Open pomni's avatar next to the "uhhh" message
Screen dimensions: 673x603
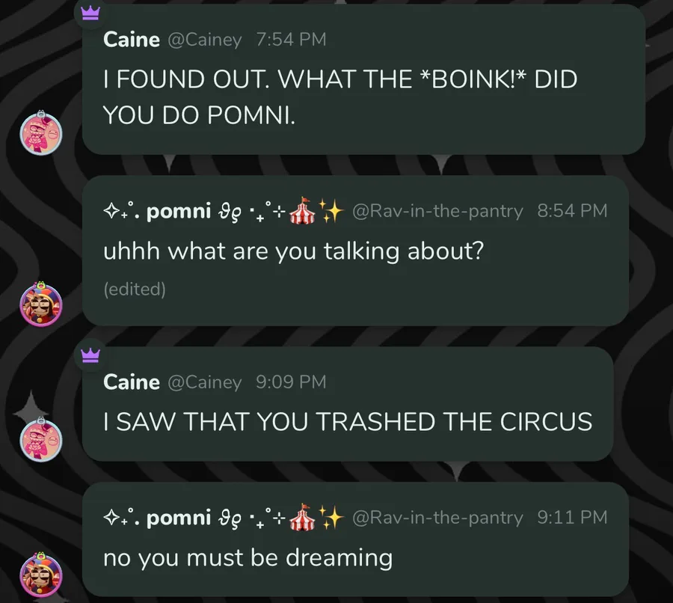pyautogui.click(x=42, y=304)
